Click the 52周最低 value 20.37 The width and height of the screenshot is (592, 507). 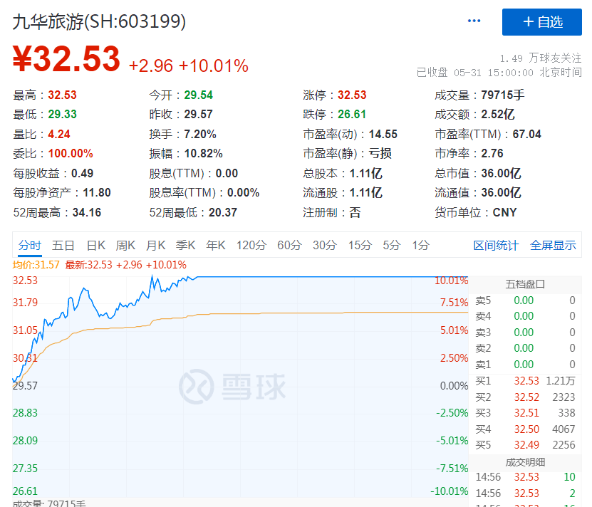coord(223,212)
